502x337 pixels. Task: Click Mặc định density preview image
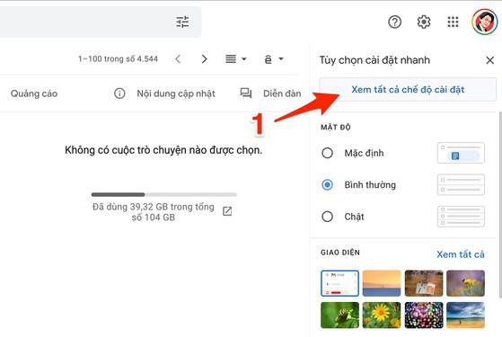click(x=461, y=153)
